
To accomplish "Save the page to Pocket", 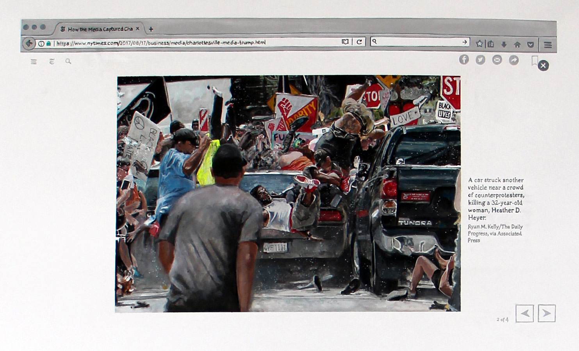I will [x=530, y=44].
